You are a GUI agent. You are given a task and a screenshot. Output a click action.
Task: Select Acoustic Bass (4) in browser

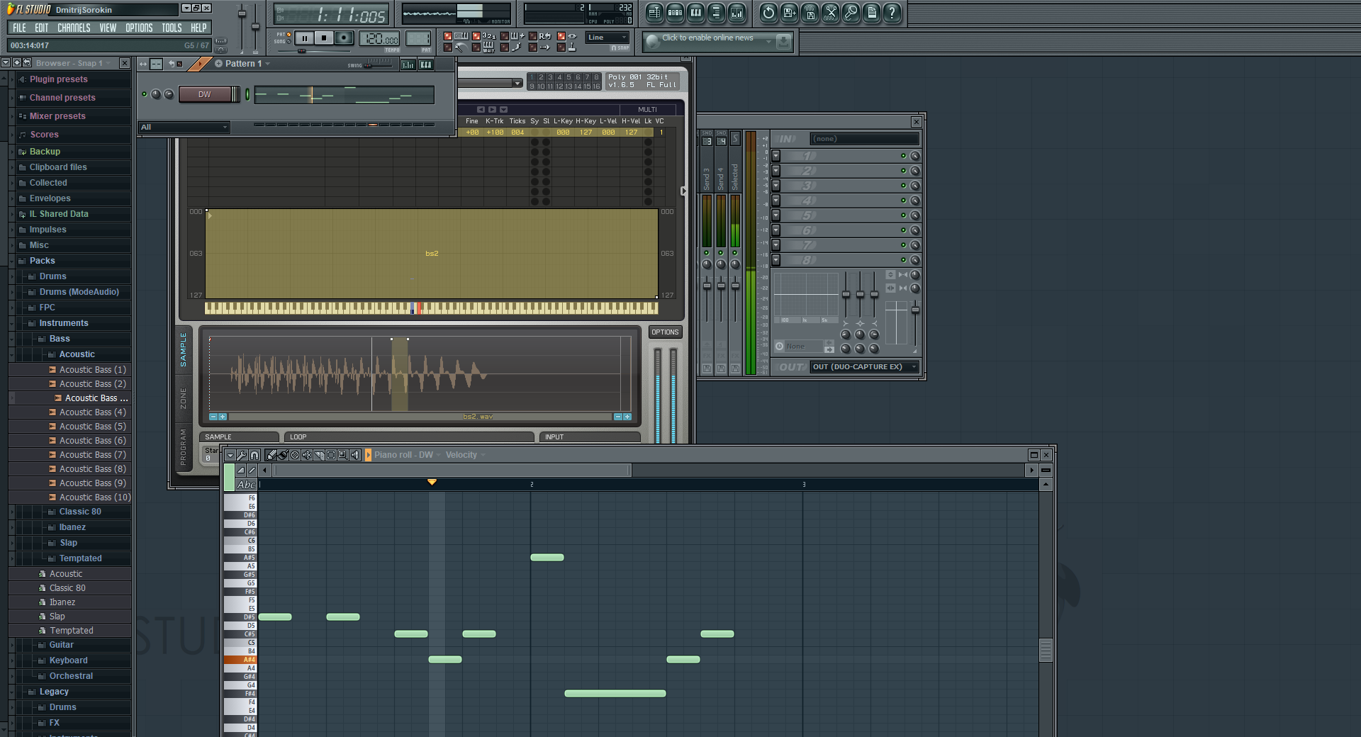[92, 412]
